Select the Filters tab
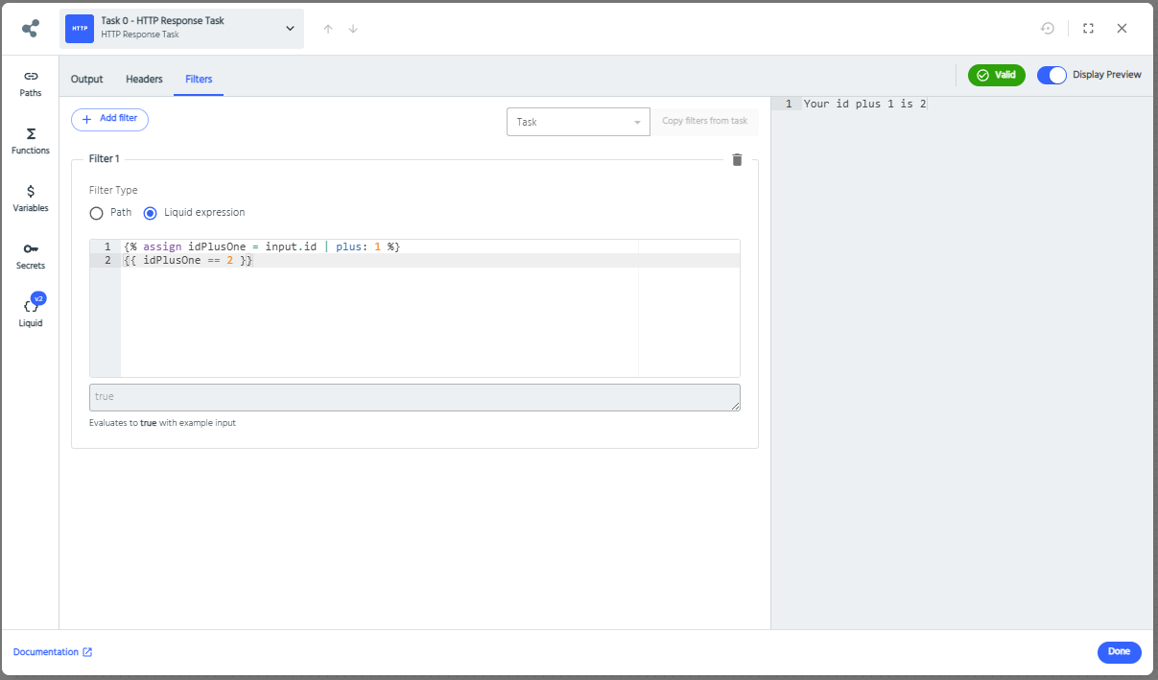1158x680 pixels. pyautogui.click(x=199, y=79)
